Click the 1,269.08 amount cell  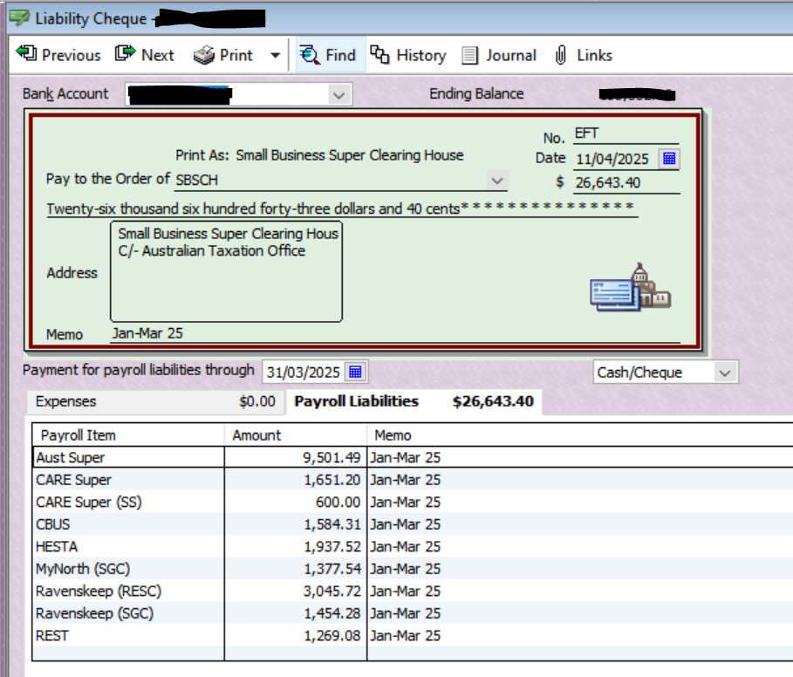click(x=296, y=635)
